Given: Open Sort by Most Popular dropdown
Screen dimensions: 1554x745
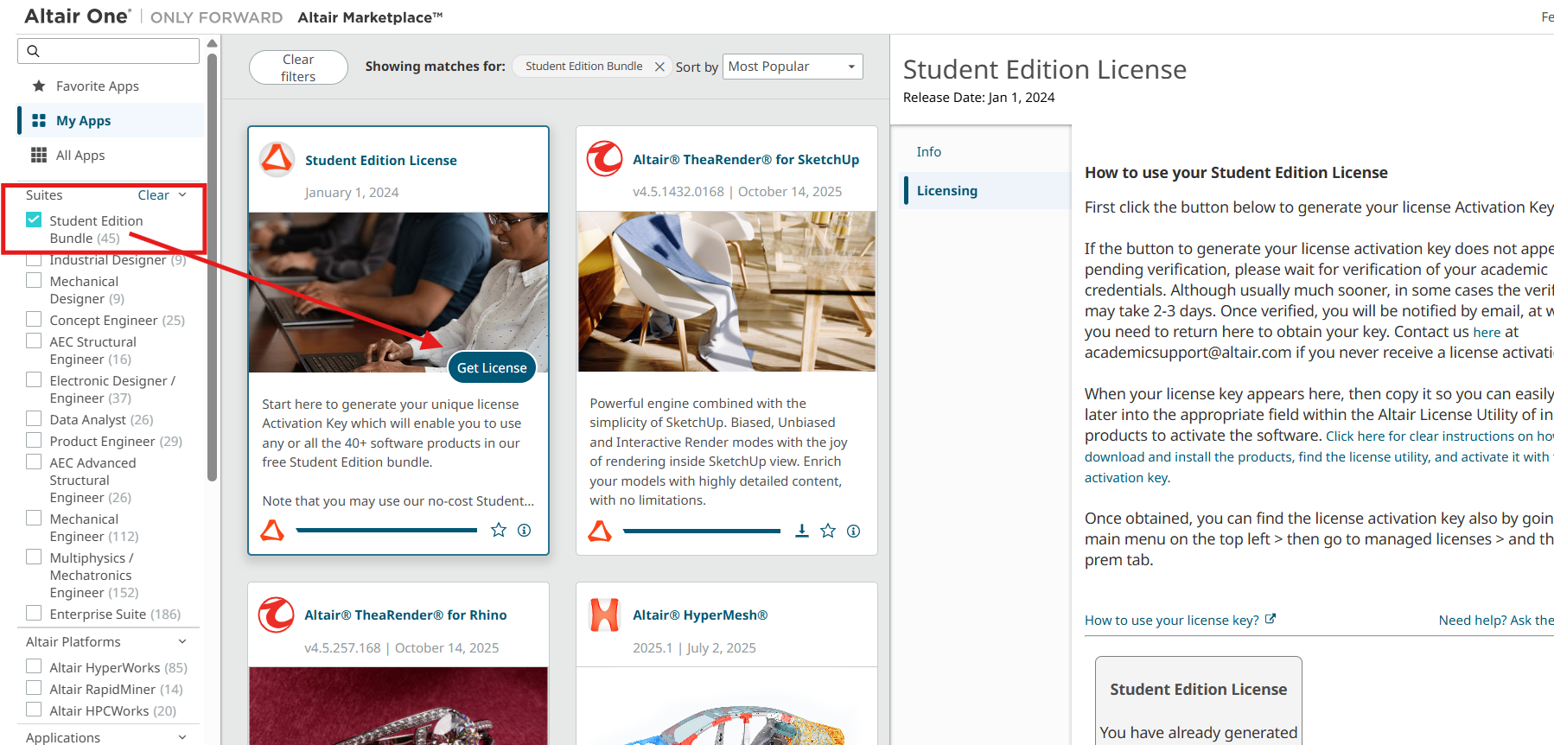Looking at the screenshot, I should pos(793,67).
